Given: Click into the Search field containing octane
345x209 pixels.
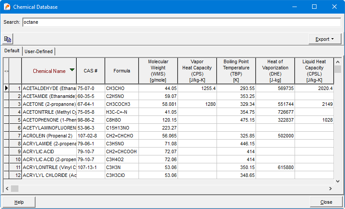Looking at the screenshot, I should pyautogui.click(x=182, y=22).
